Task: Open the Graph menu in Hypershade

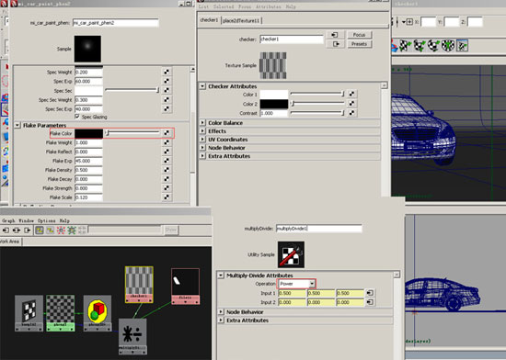Action: click(x=8, y=220)
